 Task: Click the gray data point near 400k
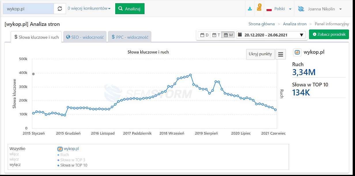[x=33, y=74]
